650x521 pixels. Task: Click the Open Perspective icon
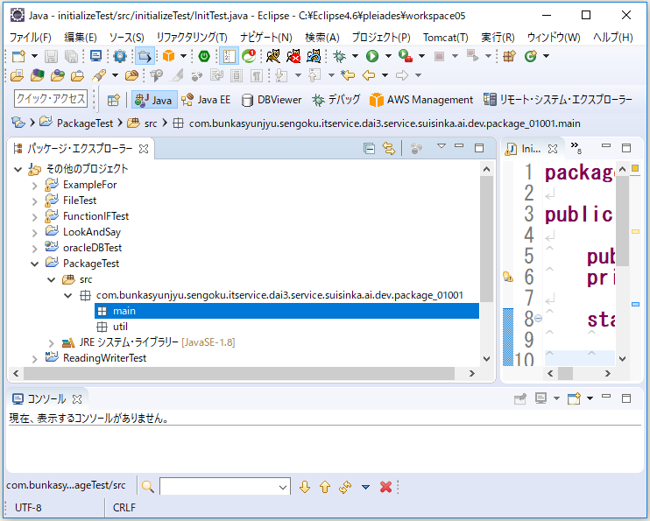click(x=113, y=100)
